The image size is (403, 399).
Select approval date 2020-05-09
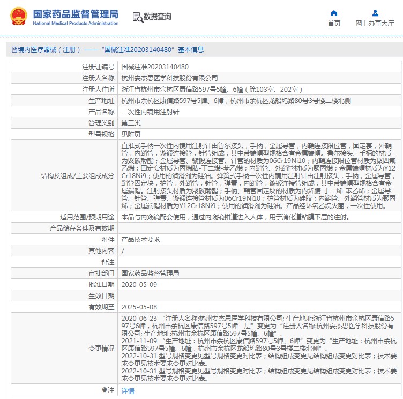[x=139, y=285]
